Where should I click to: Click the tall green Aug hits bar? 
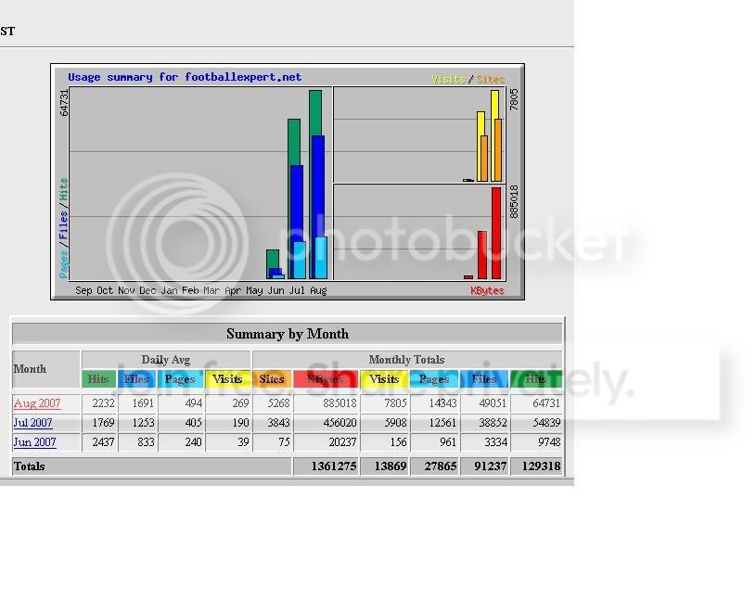(x=315, y=113)
